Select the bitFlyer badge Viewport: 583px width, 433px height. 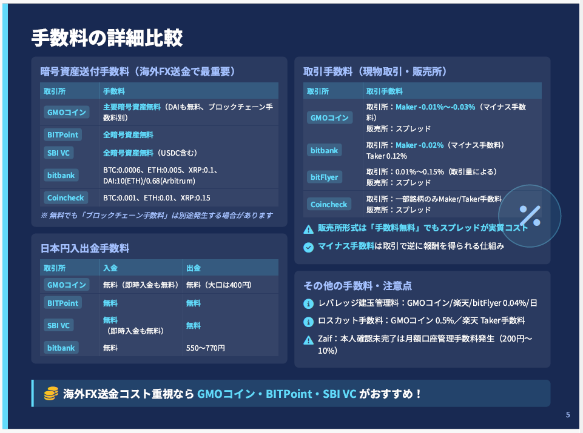[324, 177]
